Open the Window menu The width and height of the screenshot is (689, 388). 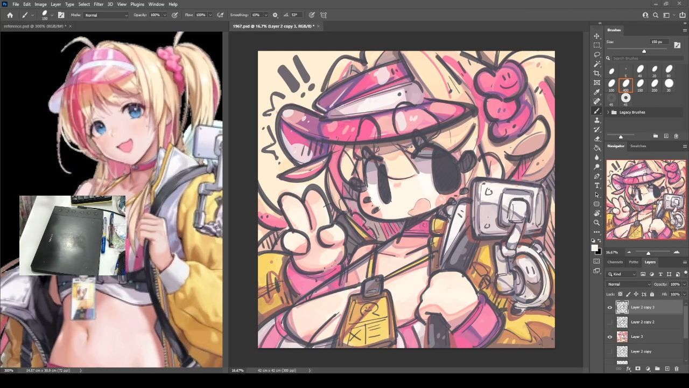(157, 4)
